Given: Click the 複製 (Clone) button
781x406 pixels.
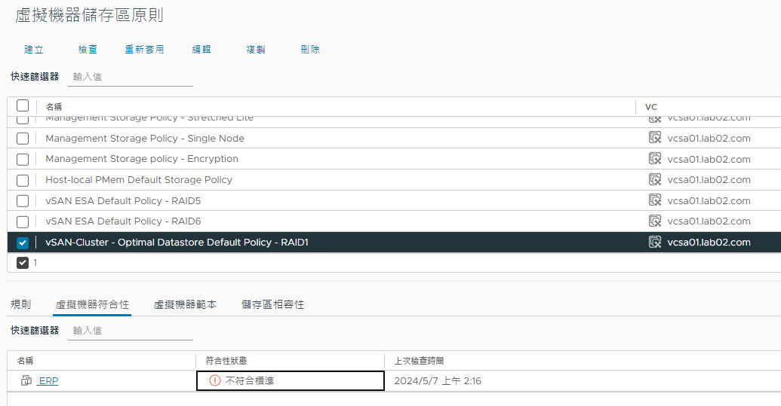Looking at the screenshot, I should (x=256, y=50).
